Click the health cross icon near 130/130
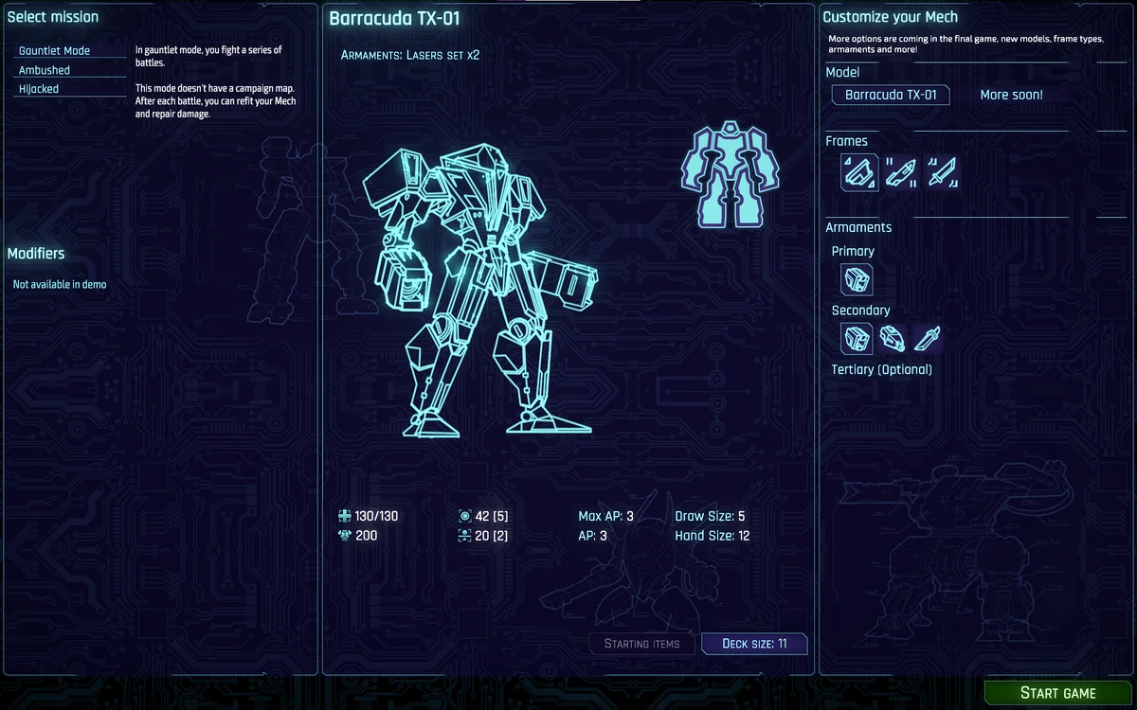 tap(342, 516)
